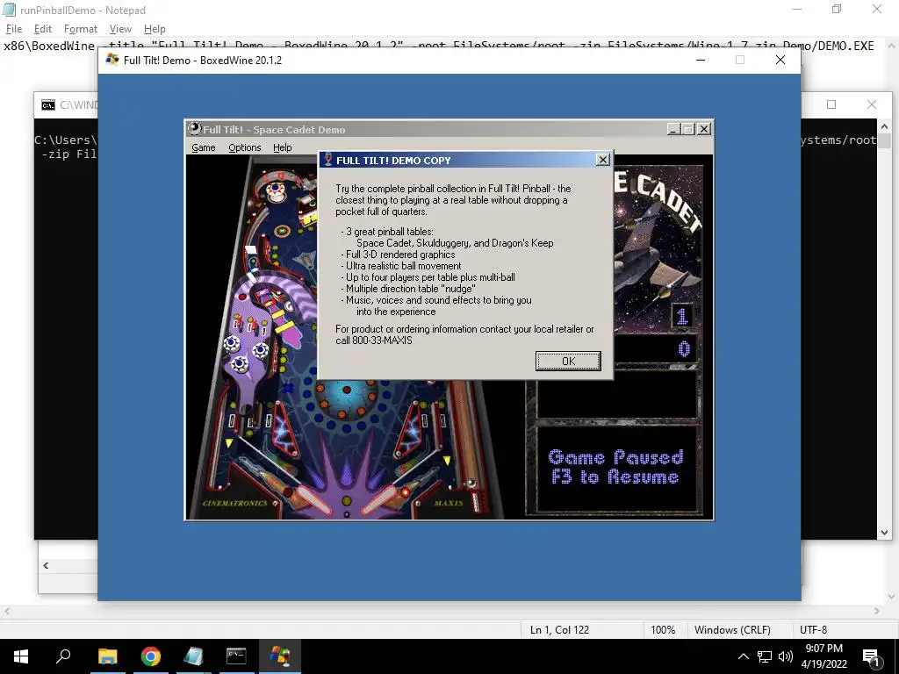Maximize the command prompt window
This screenshot has height=674, width=899.
[x=831, y=104]
